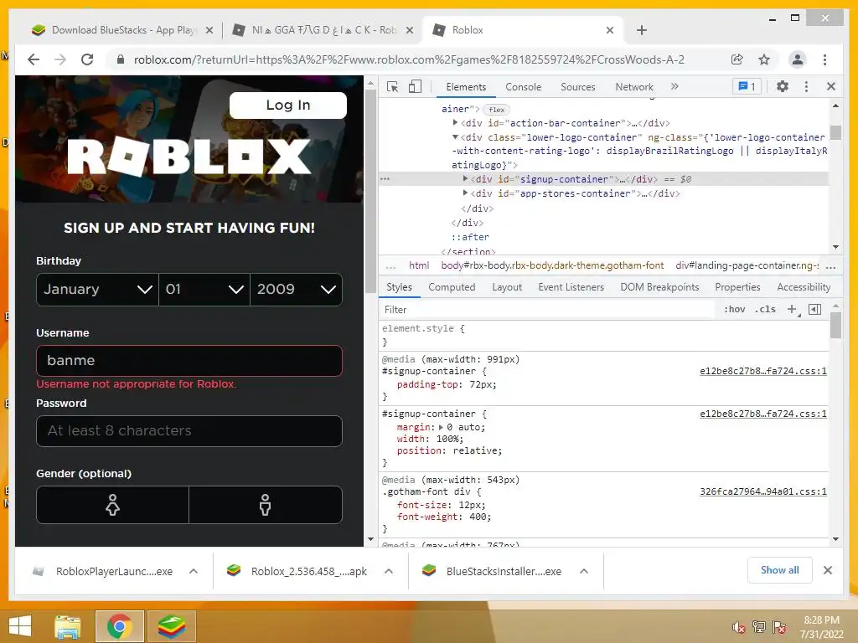Show more DevTools tabs with double chevron
The width and height of the screenshot is (858, 643).
coord(675,86)
